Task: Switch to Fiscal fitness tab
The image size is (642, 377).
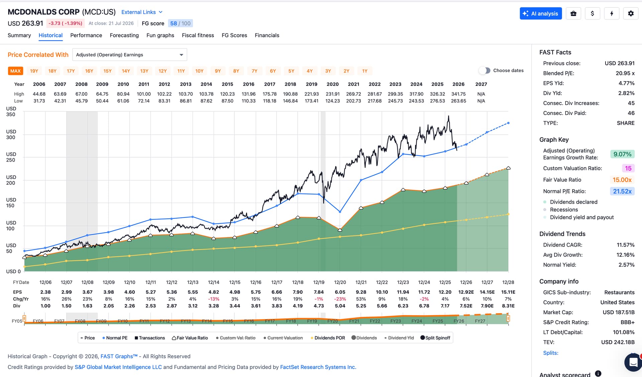Action: 198,35
